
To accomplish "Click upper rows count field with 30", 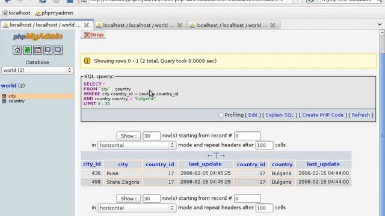I will click(x=152, y=136).
